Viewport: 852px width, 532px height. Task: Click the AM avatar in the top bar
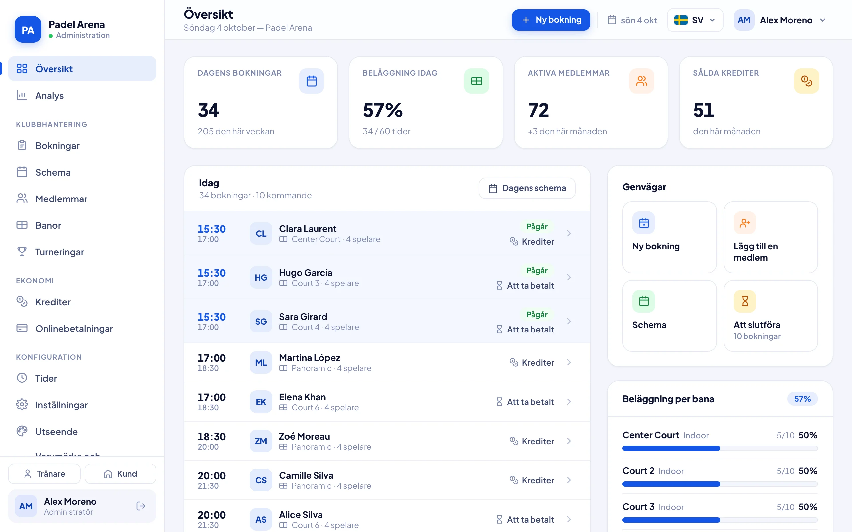[x=744, y=20]
